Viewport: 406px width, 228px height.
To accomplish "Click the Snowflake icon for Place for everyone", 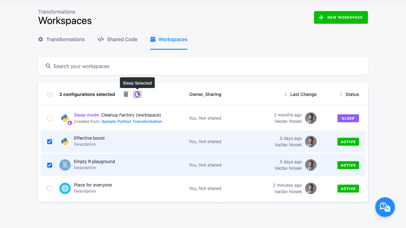I will 65,188.
